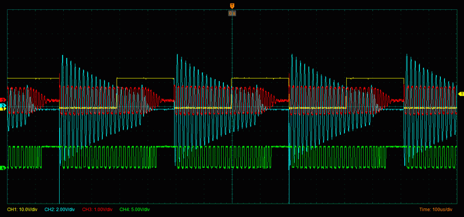Open the CH3 1.00V/div scale readout
Image resolution: width=464 pixels, height=217 pixels.
pyautogui.click(x=97, y=209)
